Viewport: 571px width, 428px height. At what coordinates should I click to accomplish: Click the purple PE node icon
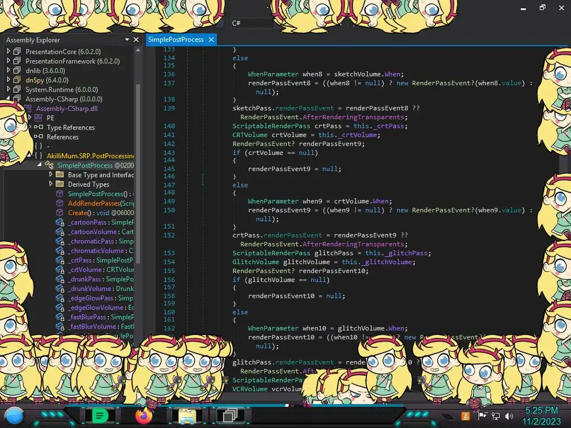[x=38, y=118]
